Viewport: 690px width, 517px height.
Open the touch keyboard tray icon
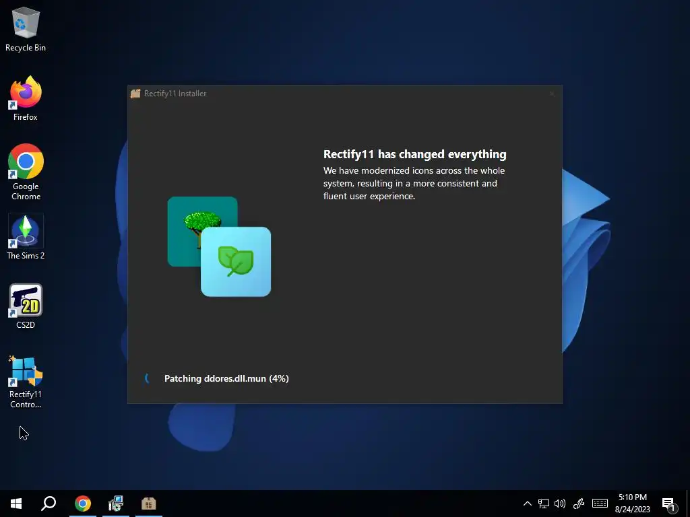pyautogui.click(x=600, y=504)
